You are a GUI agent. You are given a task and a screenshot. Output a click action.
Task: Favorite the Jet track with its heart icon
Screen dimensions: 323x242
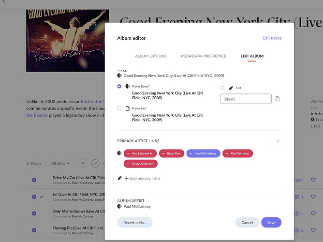pyautogui.click(x=313, y=197)
